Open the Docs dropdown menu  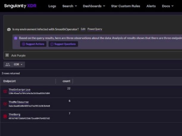click(168, 6)
